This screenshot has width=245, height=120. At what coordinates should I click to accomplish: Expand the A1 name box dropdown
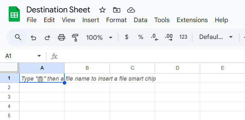39,56
